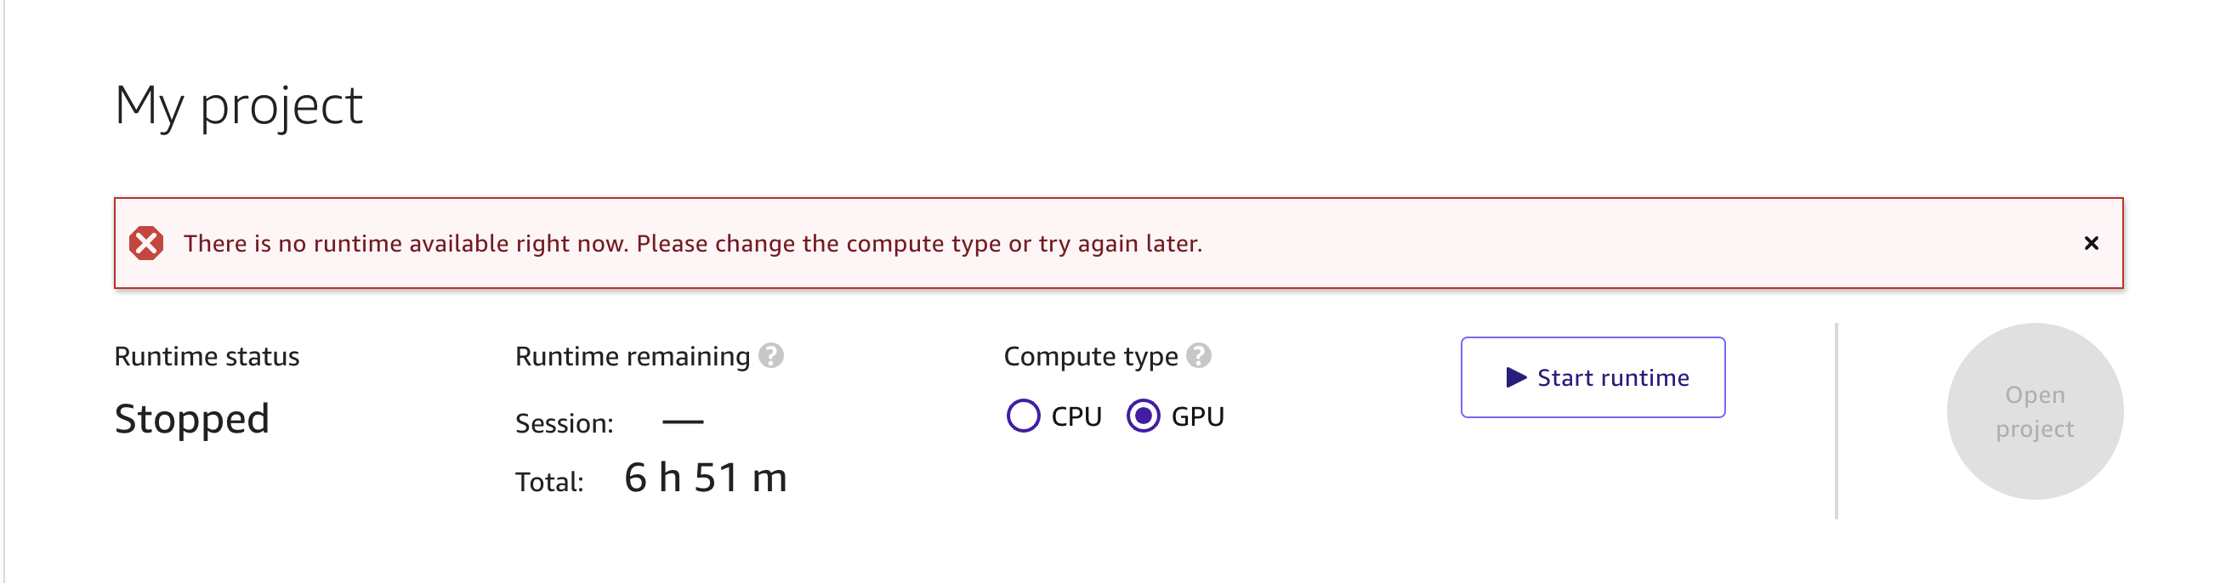Click the Runtime status Stopped label

tap(192, 418)
